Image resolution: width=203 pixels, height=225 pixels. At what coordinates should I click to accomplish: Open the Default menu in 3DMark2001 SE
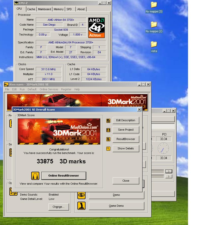click(x=32, y=89)
